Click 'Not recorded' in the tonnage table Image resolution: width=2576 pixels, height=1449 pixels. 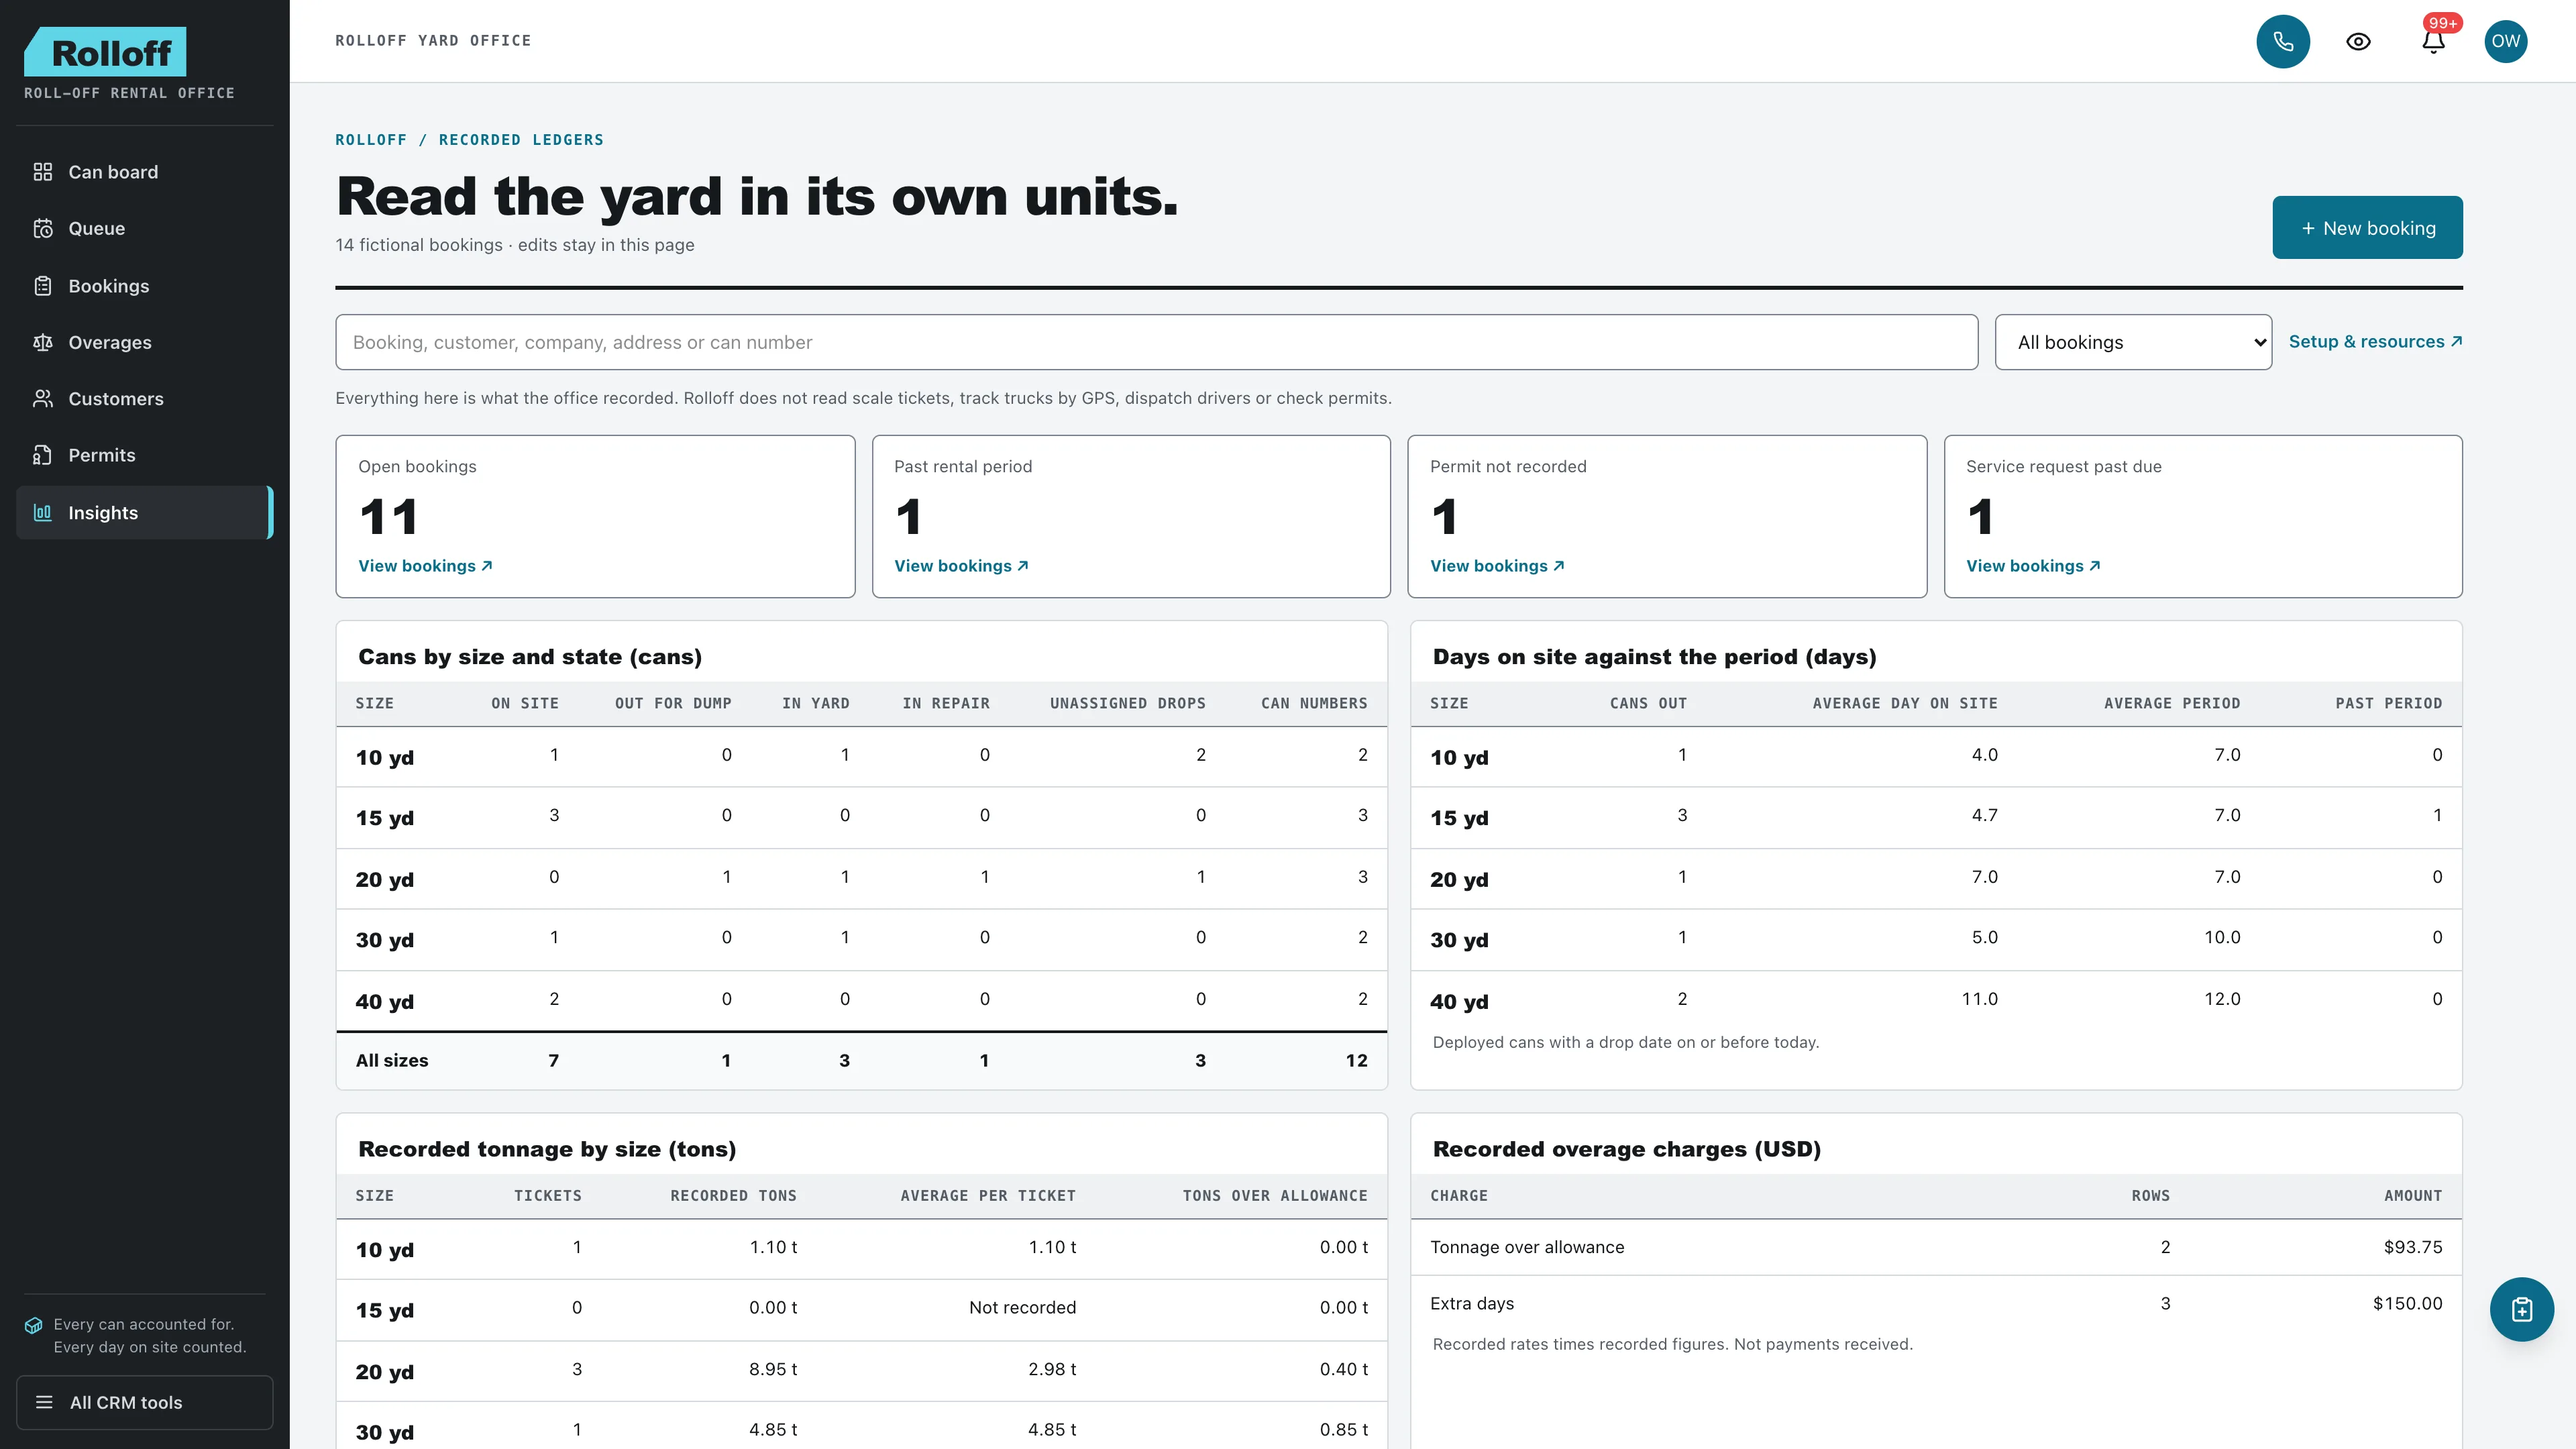[x=1022, y=1307]
